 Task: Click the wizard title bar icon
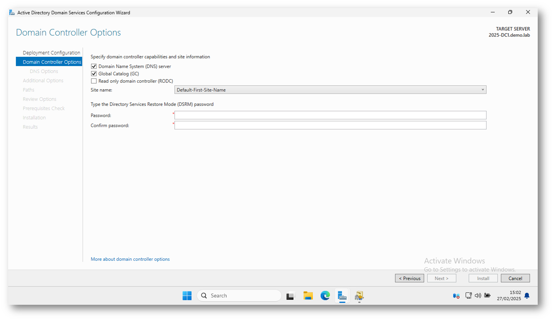12,12
